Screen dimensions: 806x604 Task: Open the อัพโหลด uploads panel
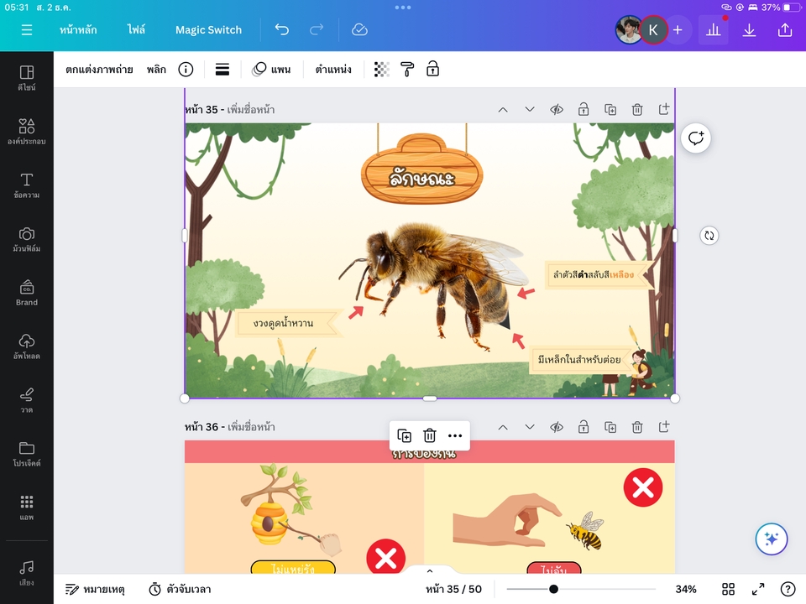coord(27,346)
